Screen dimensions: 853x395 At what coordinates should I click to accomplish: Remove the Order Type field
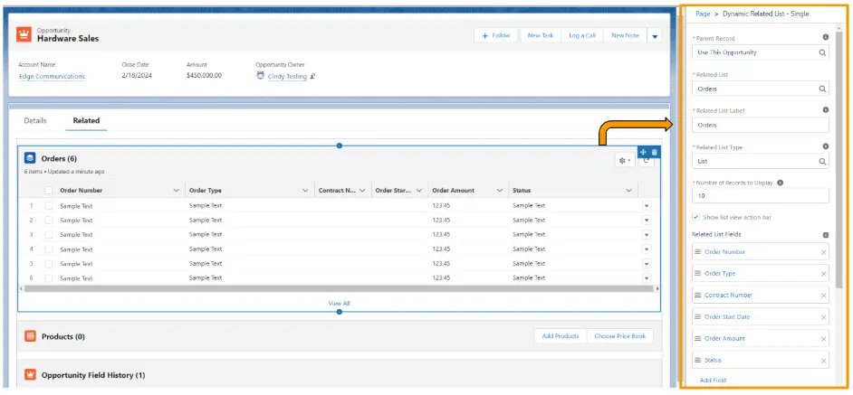click(823, 274)
